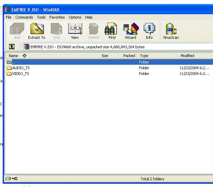Go up one level with arrow button
This screenshot has width=213, height=187.
pyautogui.click(x=12, y=47)
